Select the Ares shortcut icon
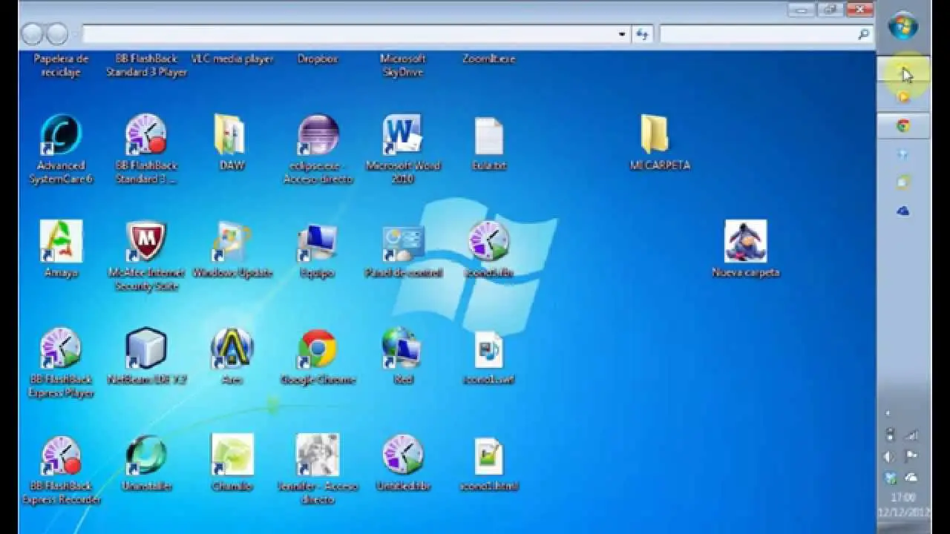Viewport: 950px width, 534px height. (x=232, y=349)
